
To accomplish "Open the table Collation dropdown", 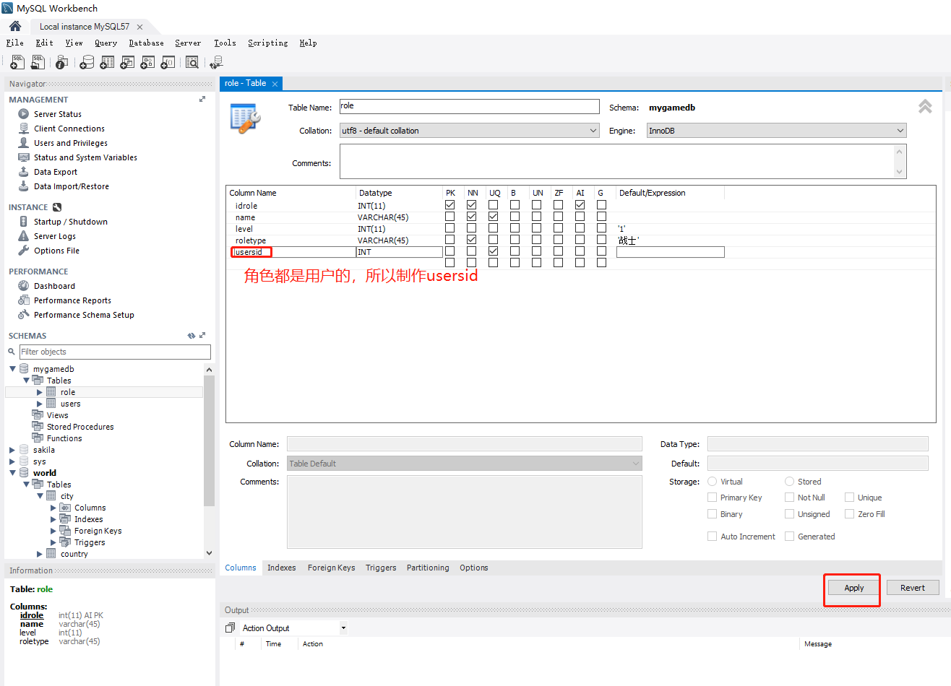I will coord(470,131).
